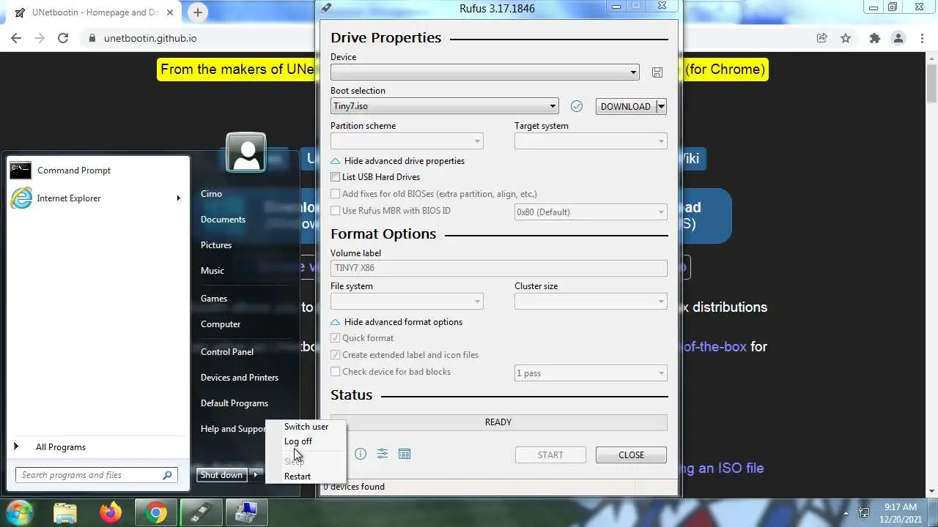
Task: Toggle Check device for bad blocks
Action: click(x=336, y=372)
